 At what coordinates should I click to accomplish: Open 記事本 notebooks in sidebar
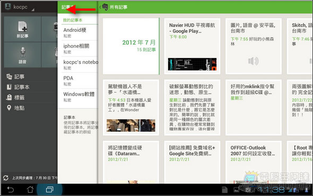(18, 87)
